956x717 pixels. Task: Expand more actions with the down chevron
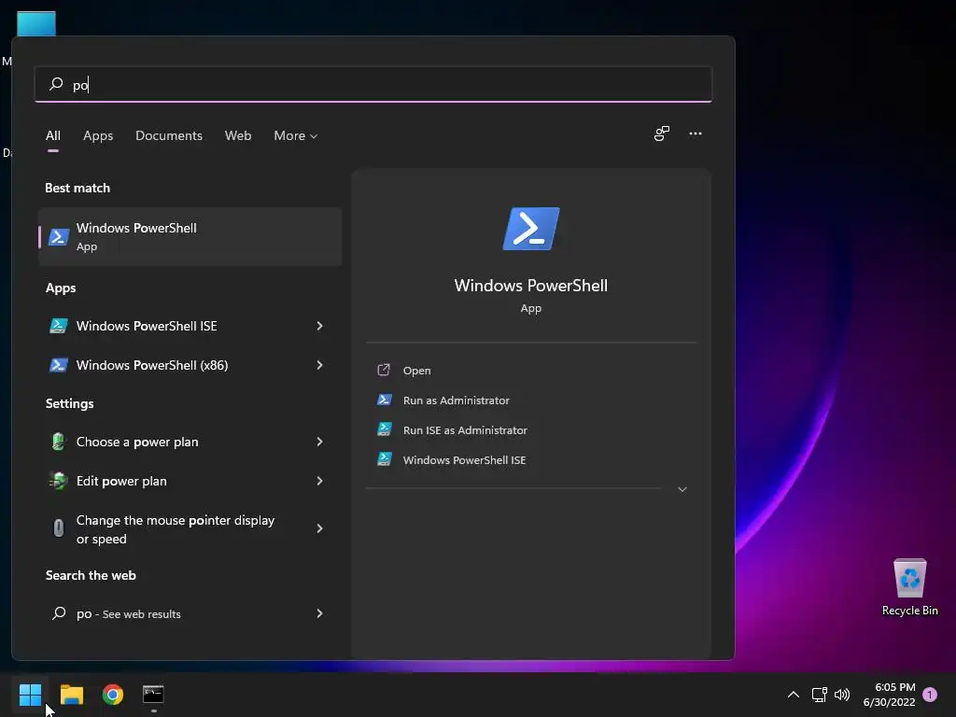click(x=682, y=489)
